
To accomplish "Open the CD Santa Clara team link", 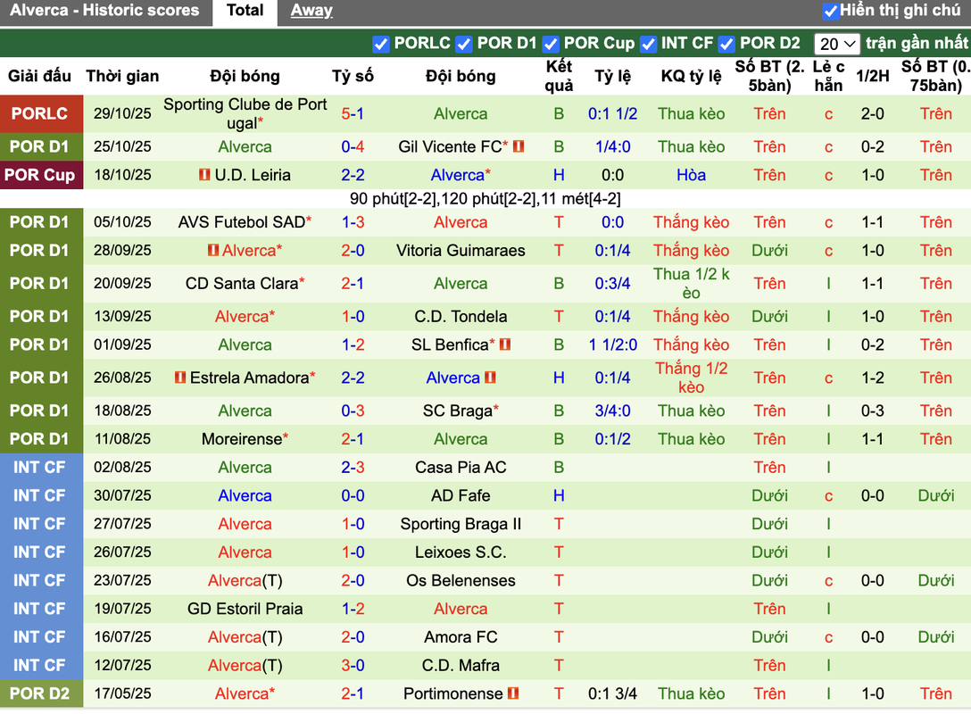I will click(242, 284).
